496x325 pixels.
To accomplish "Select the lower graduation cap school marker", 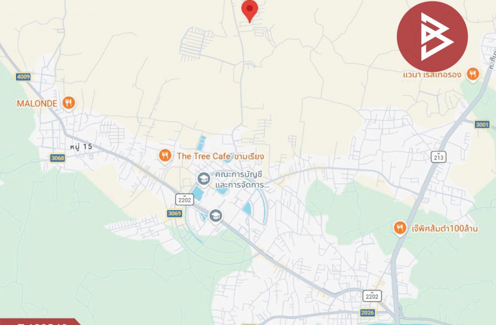I will 215,216.
